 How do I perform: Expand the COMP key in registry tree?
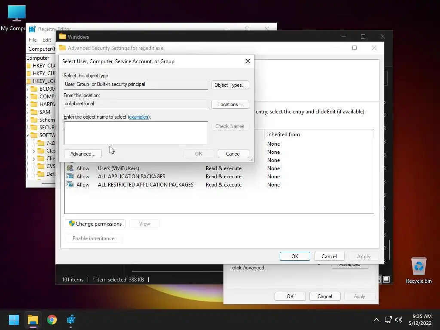coord(27,97)
